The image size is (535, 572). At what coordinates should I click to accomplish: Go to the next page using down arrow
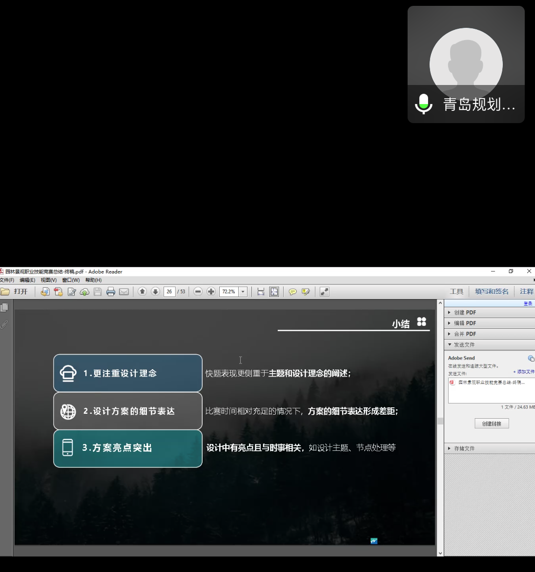pyautogui.click(x=155, y=292)
